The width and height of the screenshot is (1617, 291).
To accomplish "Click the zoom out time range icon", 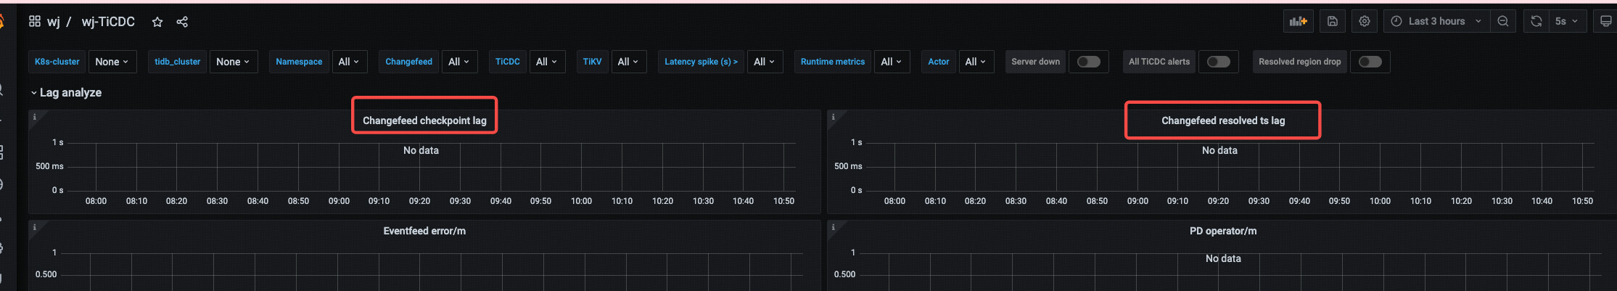I will pyautogui.click(x=1503, y=22).
